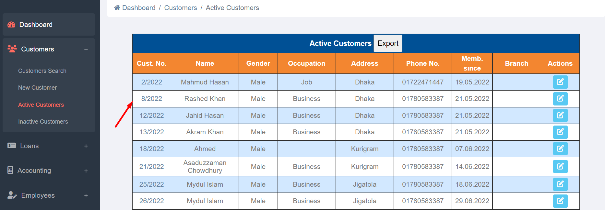Edit Asaduzzaman Chowdhury's record
605x210 pixels.
click(560, 166)
